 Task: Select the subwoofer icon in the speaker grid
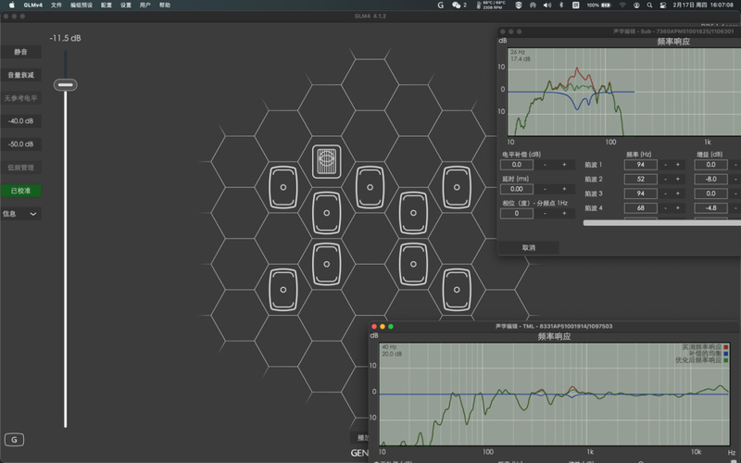coord(327,161)
